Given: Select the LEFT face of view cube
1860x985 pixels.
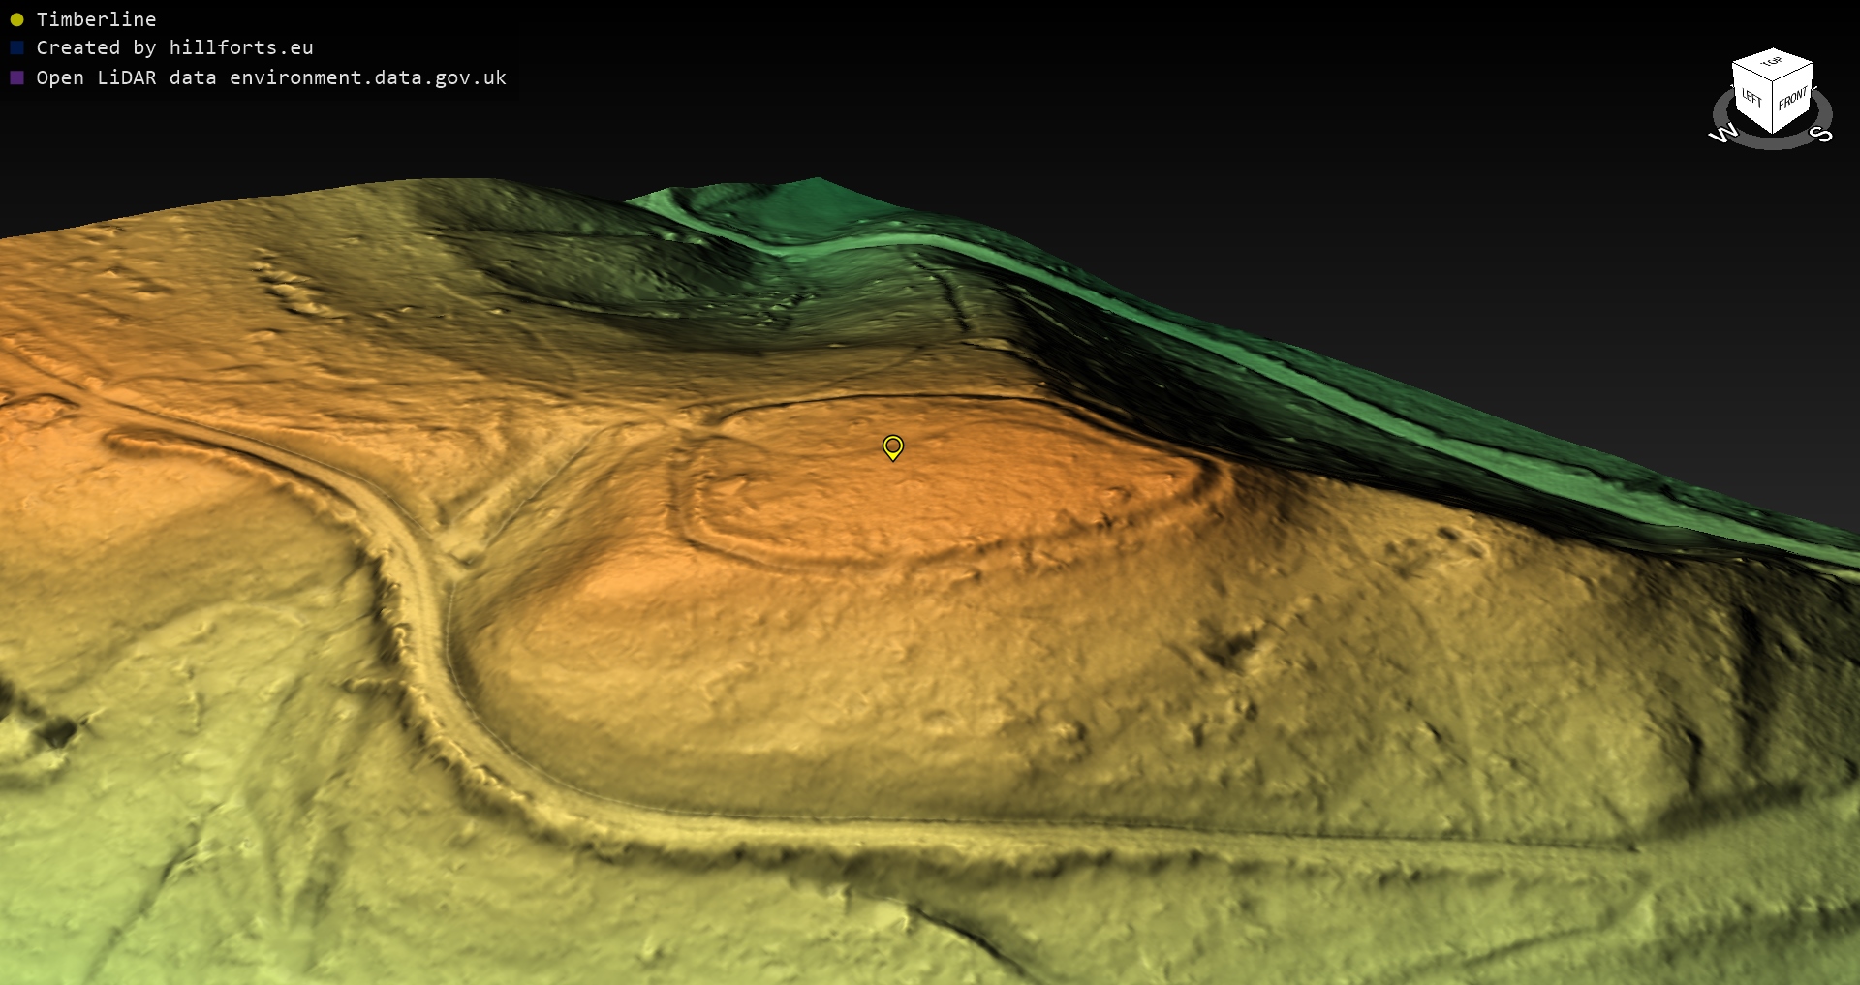Looking at the screenshot, I should pyautogui.click(x=1751, y=97).
